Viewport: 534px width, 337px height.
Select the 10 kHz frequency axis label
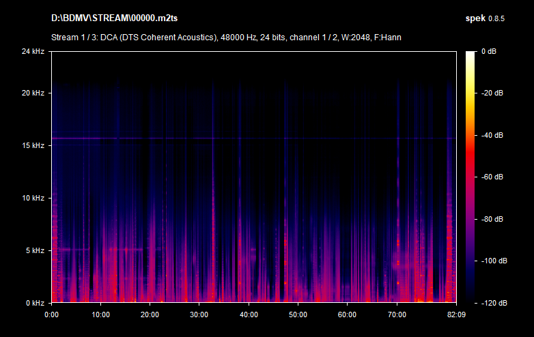pos(33,198)
